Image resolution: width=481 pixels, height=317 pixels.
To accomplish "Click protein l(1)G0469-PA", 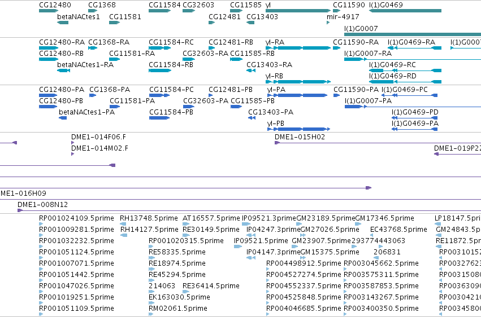I will (x=415, y=124).
